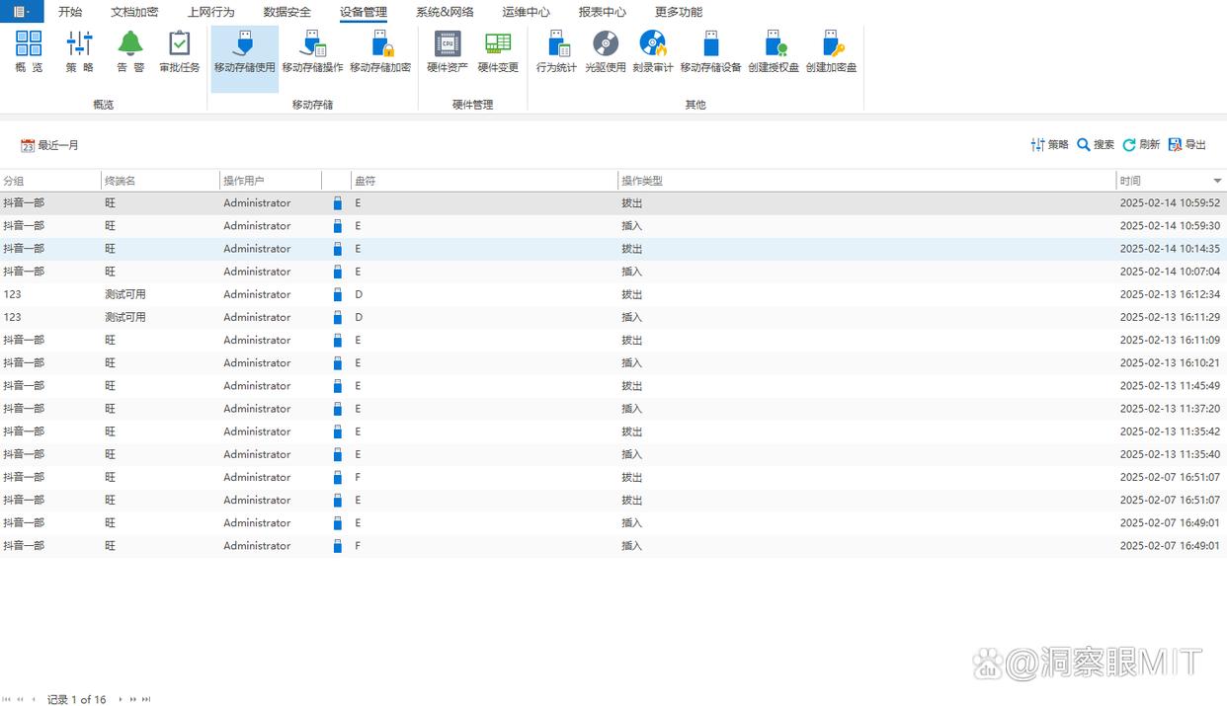The width and height of the screenshot is (1227, 706).
Task: Click the calendar icon beside 最近一月
Action: click(28, 145)
